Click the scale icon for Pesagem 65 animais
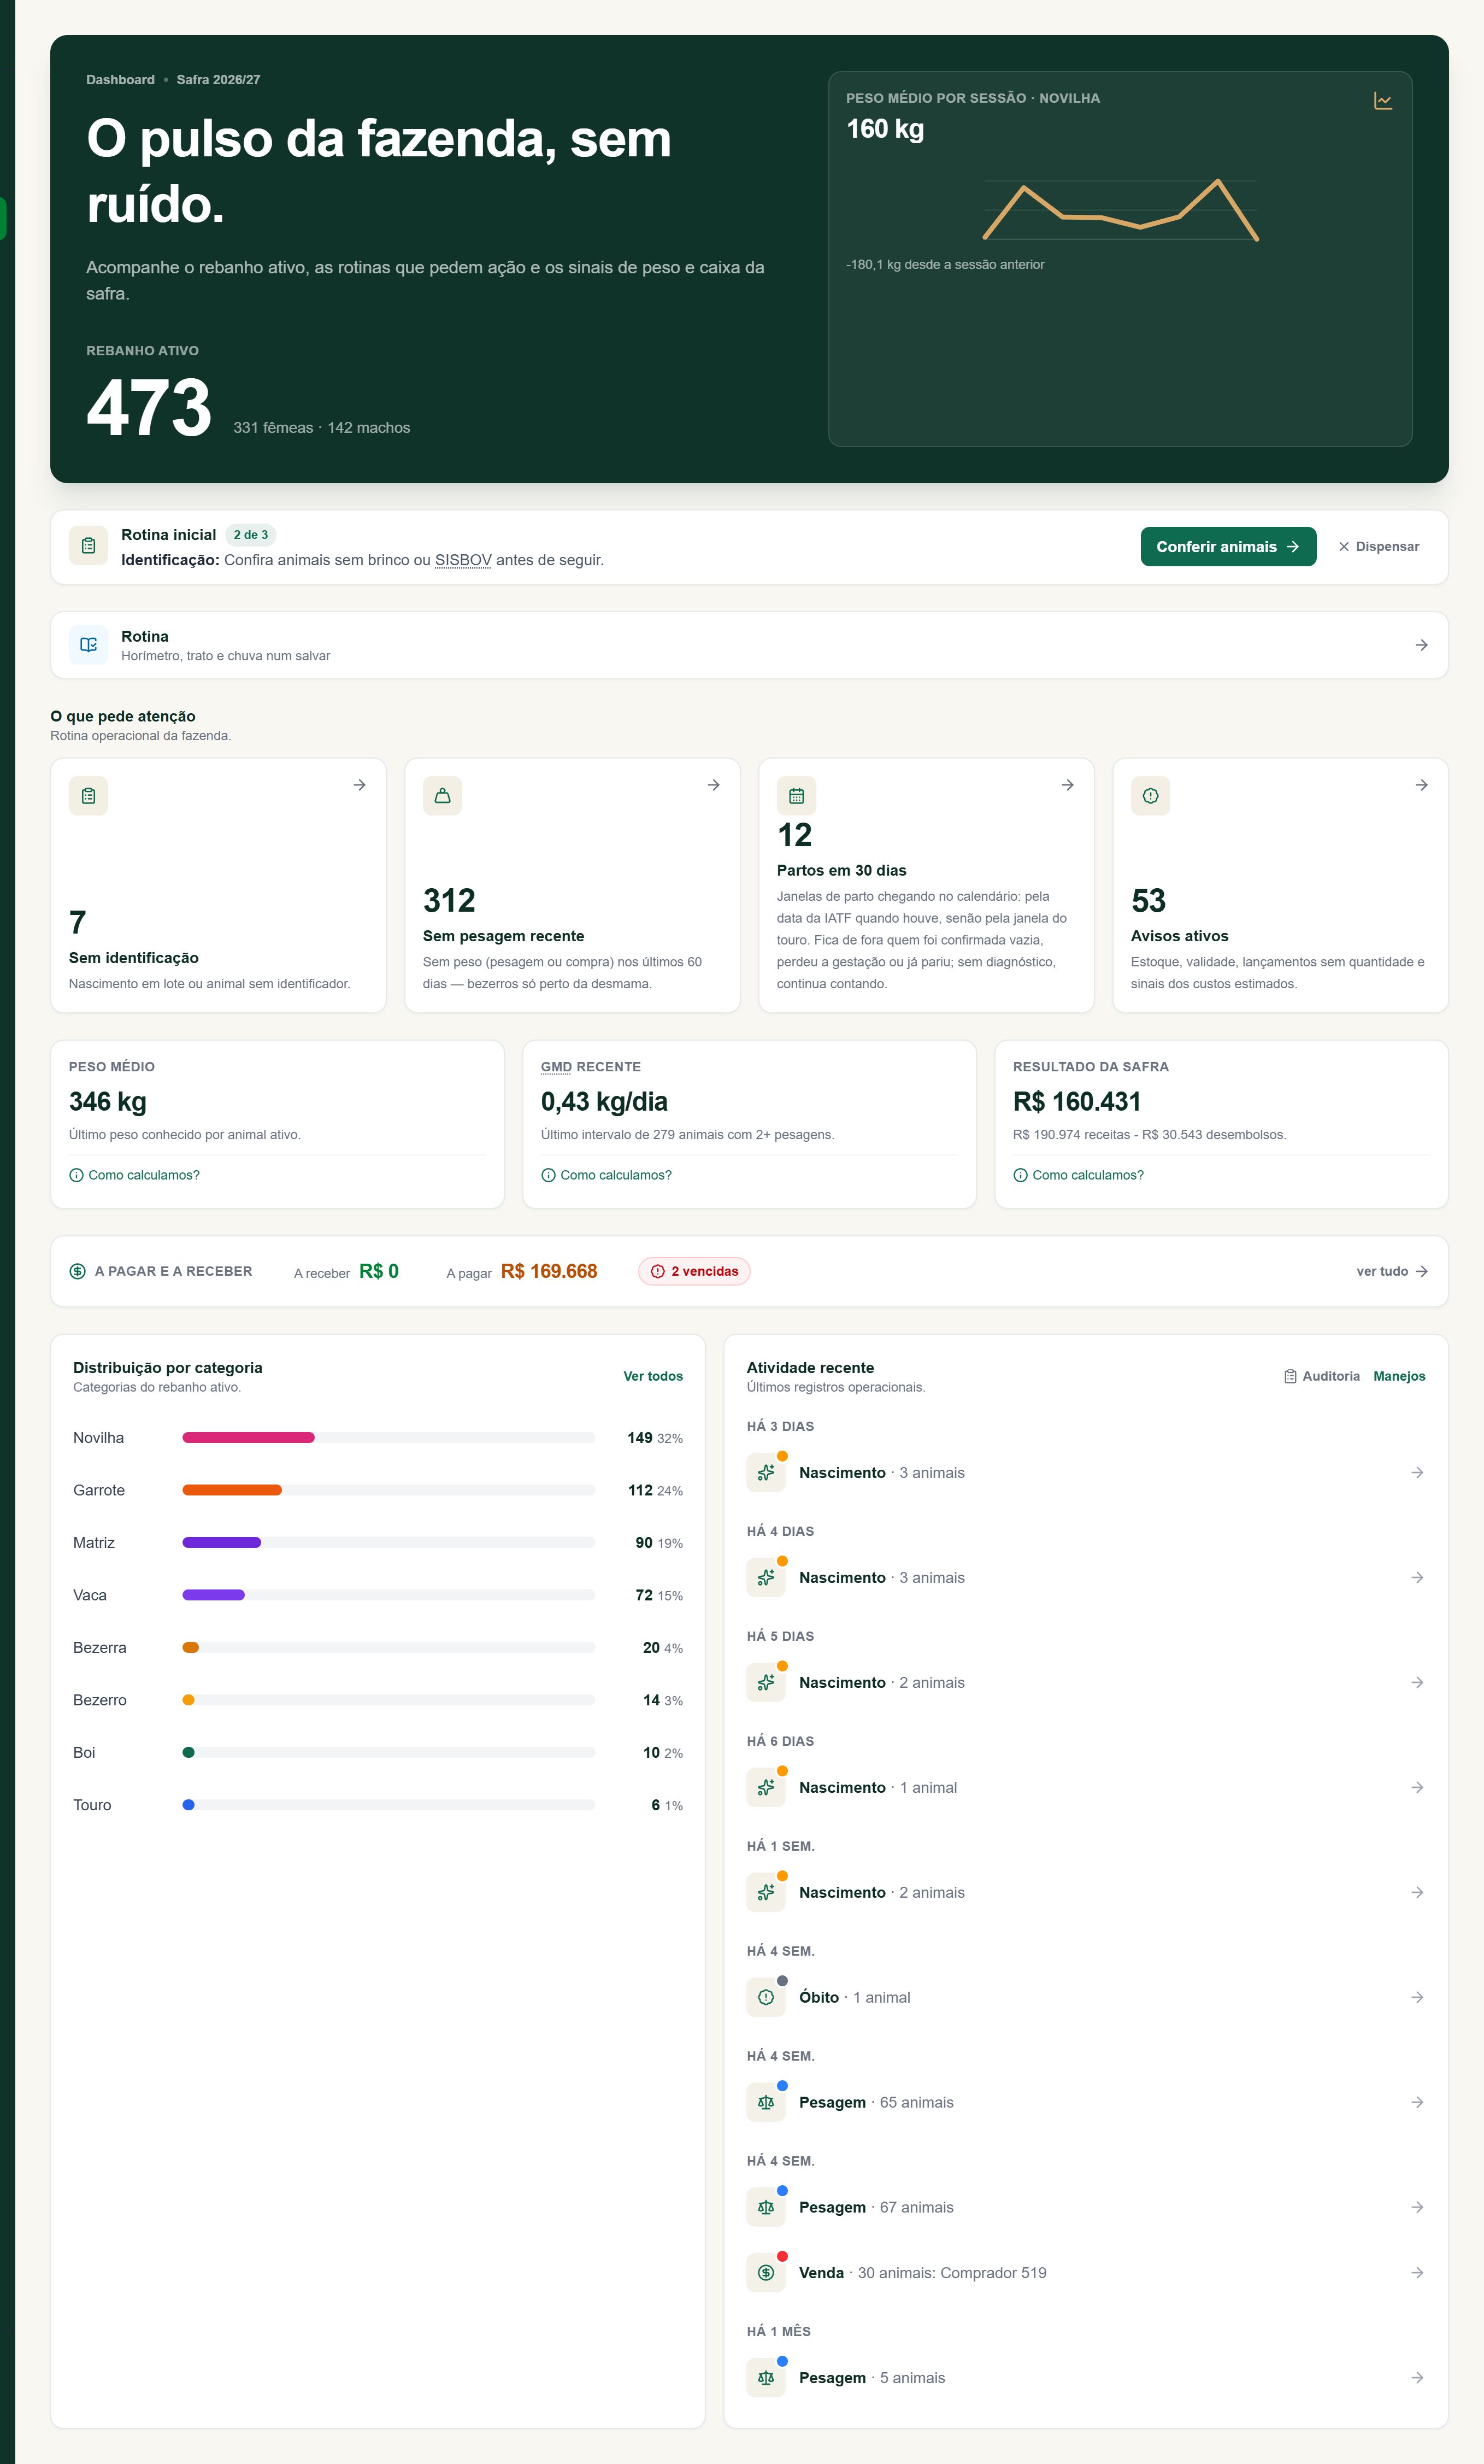Screen dimensions: 1484x2464 [x=765, y=2102]
